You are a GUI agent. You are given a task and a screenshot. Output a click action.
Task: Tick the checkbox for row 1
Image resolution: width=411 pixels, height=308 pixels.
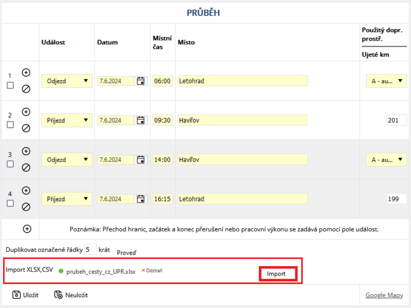click(x=10, y=85)
